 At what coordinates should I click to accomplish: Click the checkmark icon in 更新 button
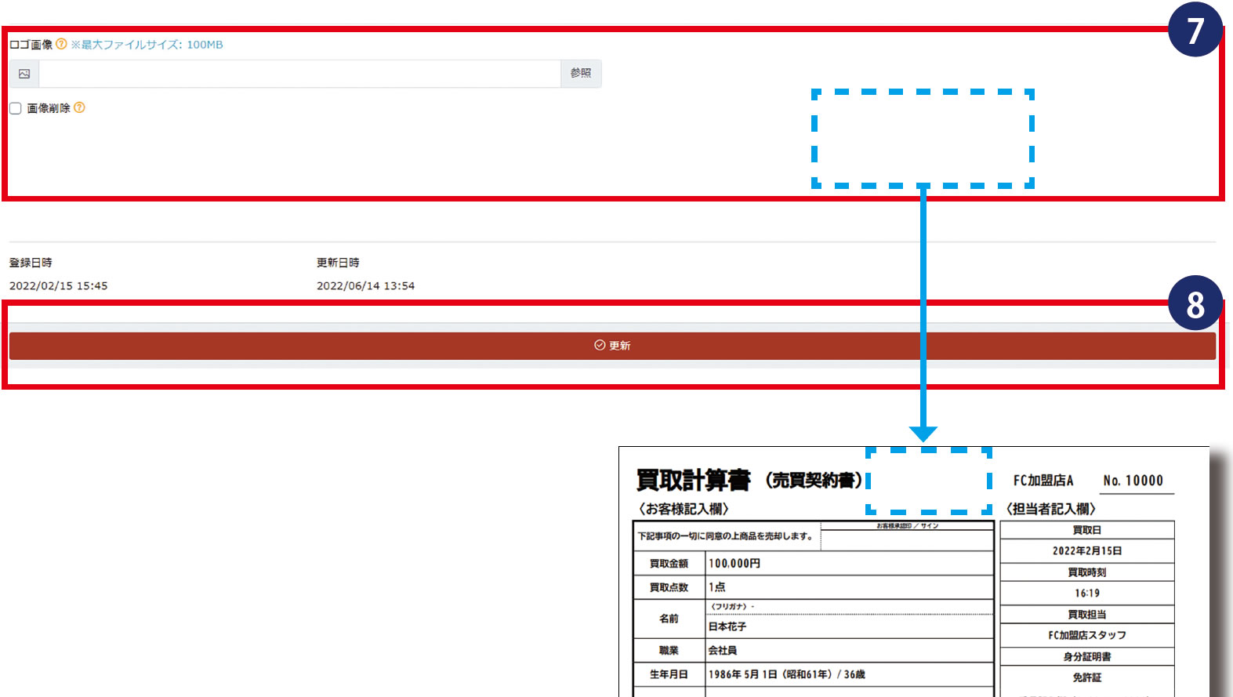pos(600,345)
